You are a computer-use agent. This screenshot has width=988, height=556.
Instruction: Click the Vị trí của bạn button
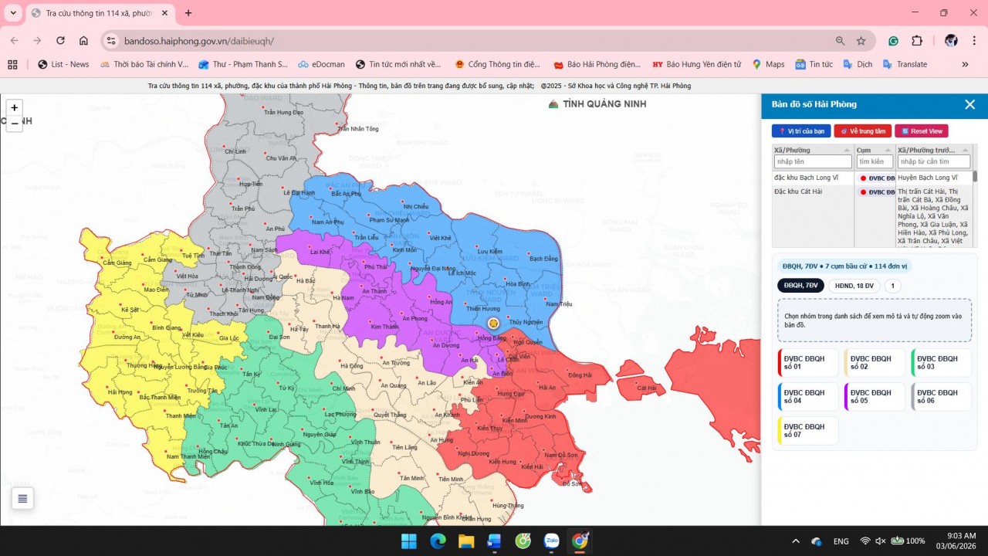point(801,131)
